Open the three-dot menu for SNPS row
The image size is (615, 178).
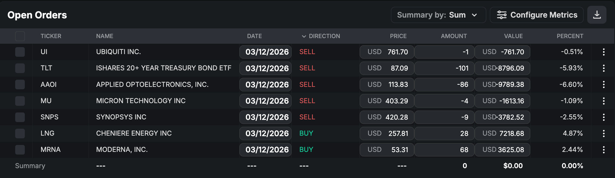604,117
